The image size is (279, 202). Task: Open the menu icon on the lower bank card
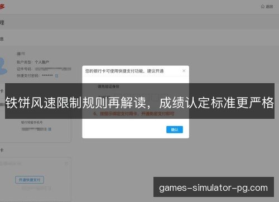[66, 163]
